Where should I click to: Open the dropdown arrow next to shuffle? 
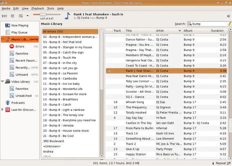click(27, 16)
